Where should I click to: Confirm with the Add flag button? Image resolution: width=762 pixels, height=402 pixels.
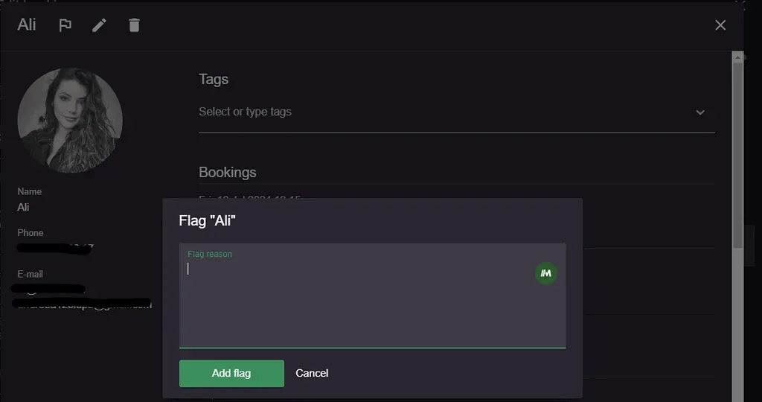[x=231, y=373]
